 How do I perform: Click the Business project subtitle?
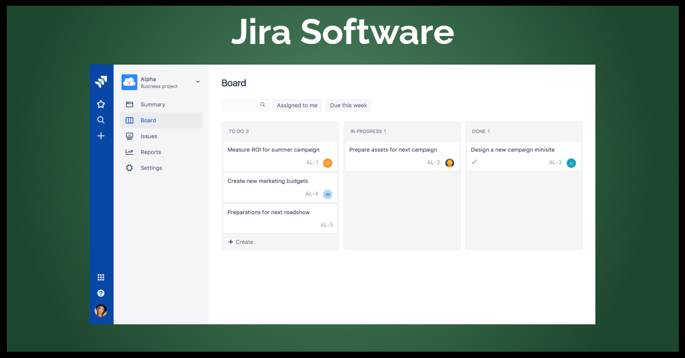point(159,87)
